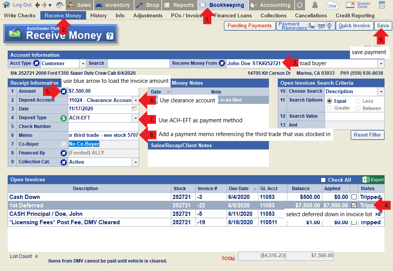Open the user profile face icon
The width and height of the screenshot is (393, 271).
(60, 5)
